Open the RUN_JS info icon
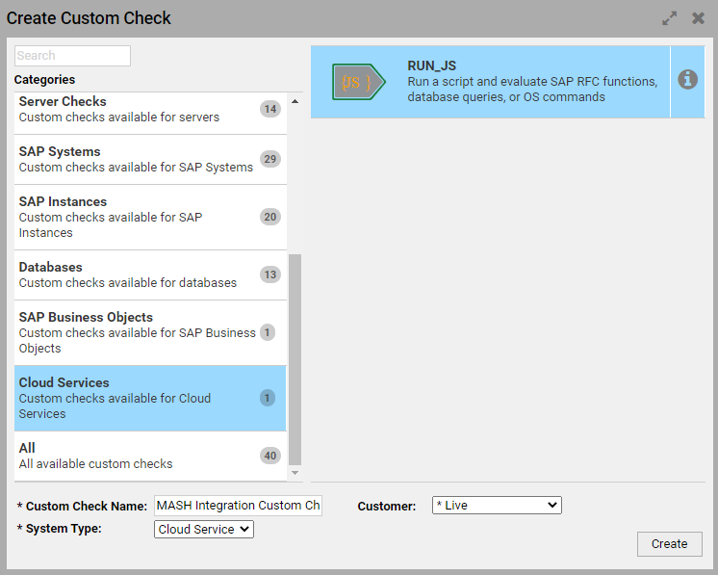The image size is (718, 575). pos(687,80)
